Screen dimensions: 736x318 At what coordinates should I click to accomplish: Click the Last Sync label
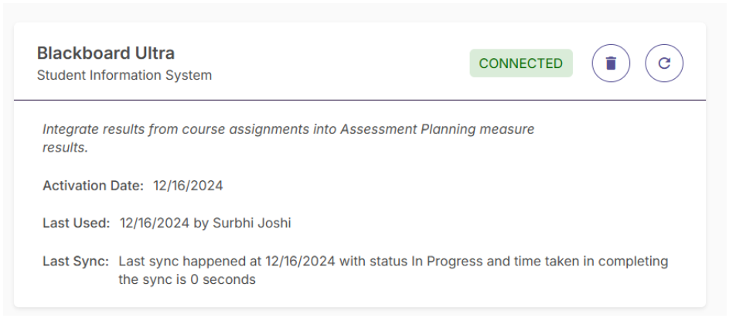[x=76, y=261]
